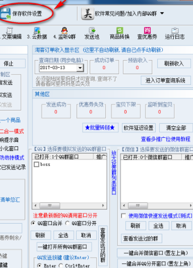
Task: Click the 宝贝下架 counter value
Action: point(125,112)
